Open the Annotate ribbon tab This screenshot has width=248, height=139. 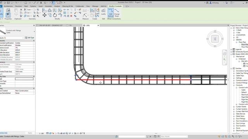(48, 6)
